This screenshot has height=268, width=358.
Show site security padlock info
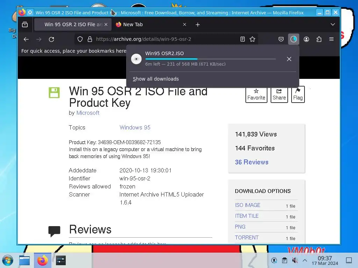coord(90,39)
